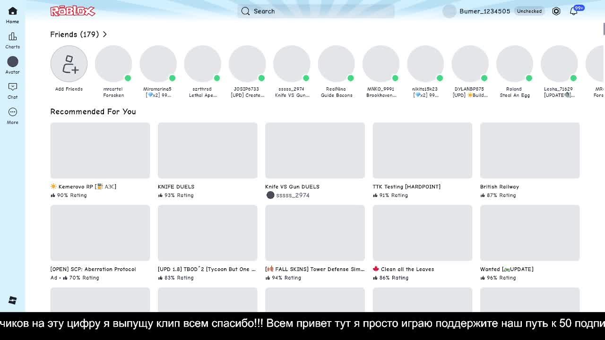Open the Clean all the Leaves thumbnail
The height and width of the screenshot is (340, 605).
click(423, 233)
